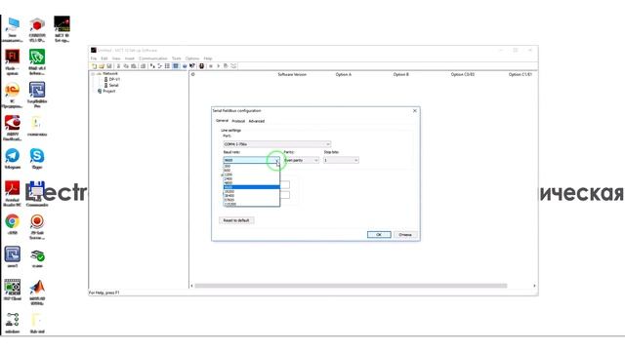Open the Options menu
The height and width of the screenshot is (351, 625).
pyautogui.click(x=192, y=58)
